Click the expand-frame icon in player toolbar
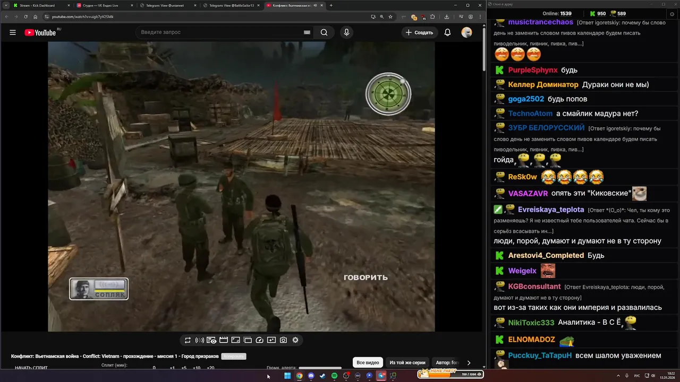This screenshot has height=382, width=680. tap(235, 340)
